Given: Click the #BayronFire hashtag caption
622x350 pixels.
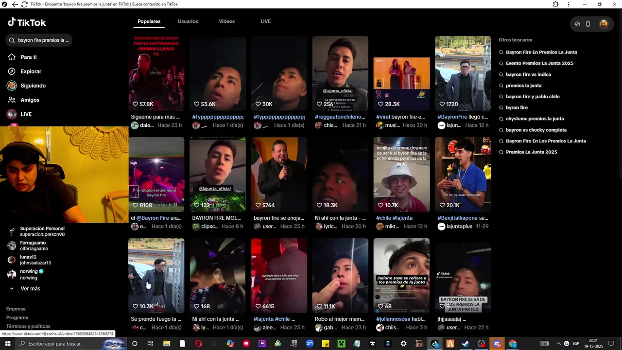Looking at the screenshot, I should coord(452,117).
